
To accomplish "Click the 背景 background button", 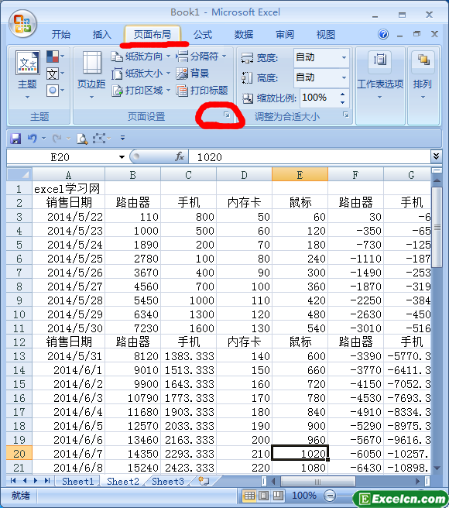I will coord(193,74).
